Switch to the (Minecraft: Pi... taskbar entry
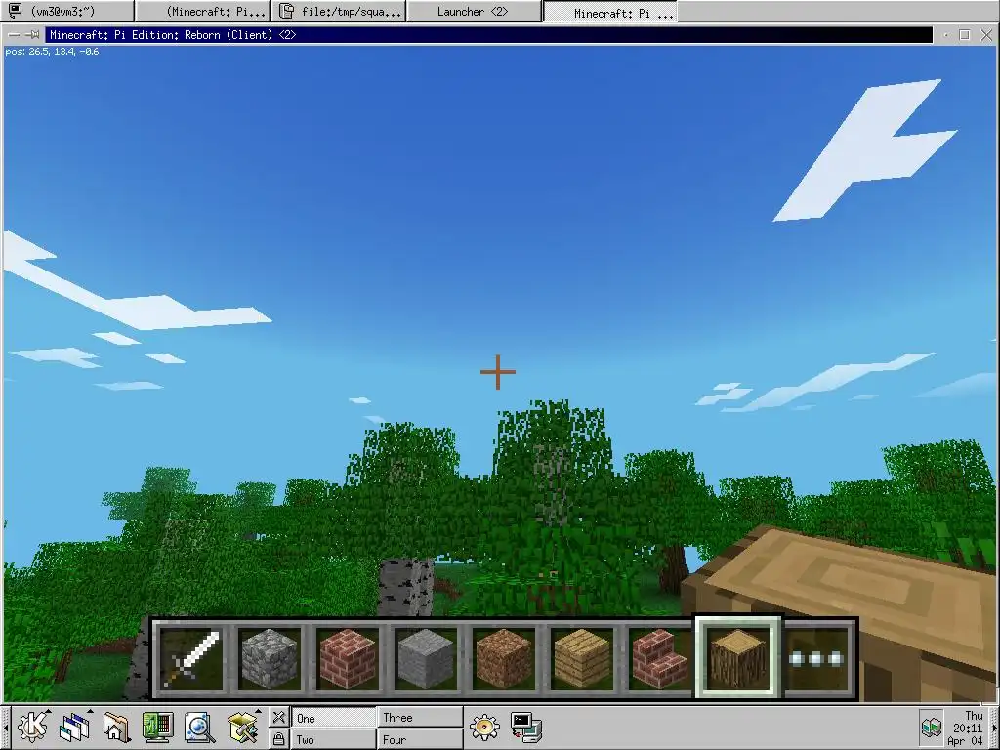This screenshot has width=1000, height=750. click(x=203, y=12)
